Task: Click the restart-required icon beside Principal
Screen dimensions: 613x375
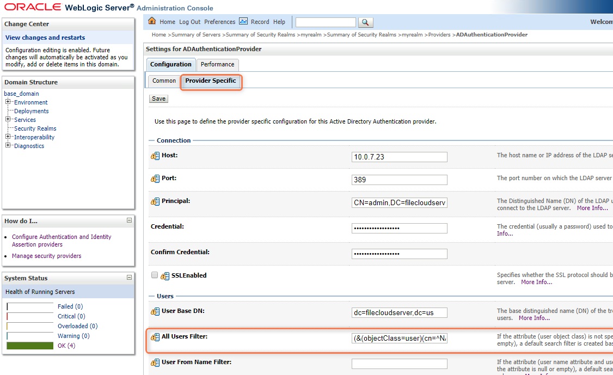Action: [x=155, y=201]
